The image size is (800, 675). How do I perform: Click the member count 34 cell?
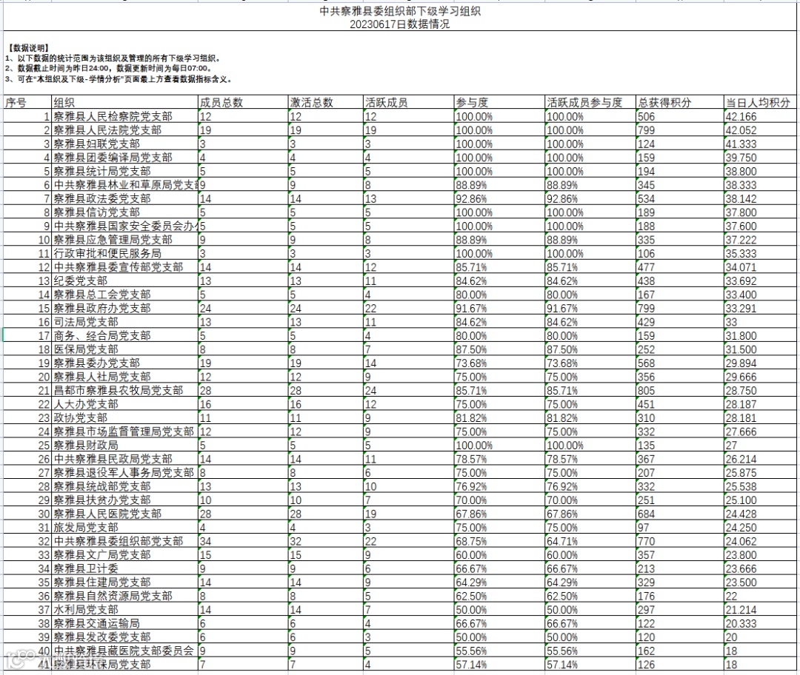[244, 541]
